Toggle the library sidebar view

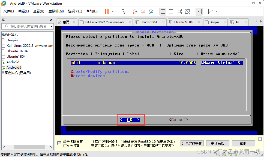pyautogui.click(x=163, y=11)
